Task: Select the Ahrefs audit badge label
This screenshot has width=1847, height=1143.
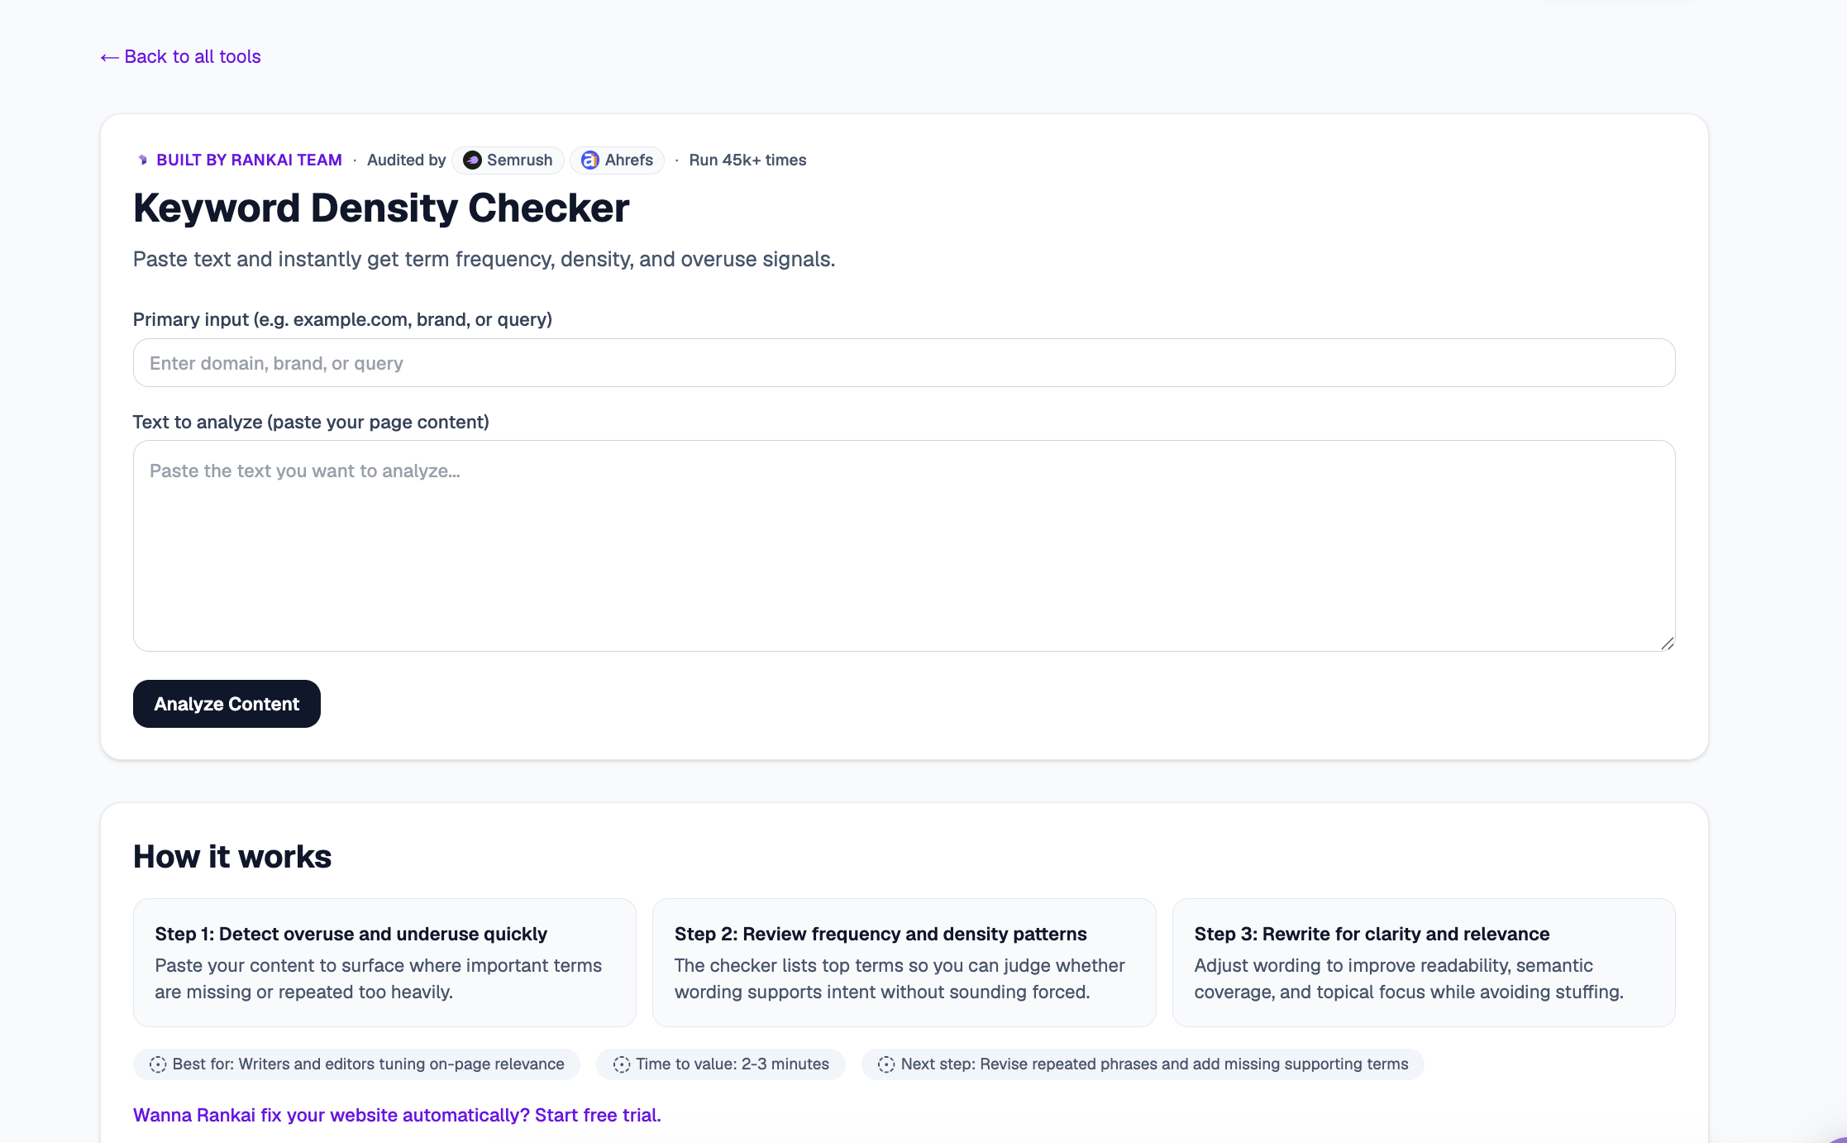Action: pyautogui.click(x=617, y=160)
